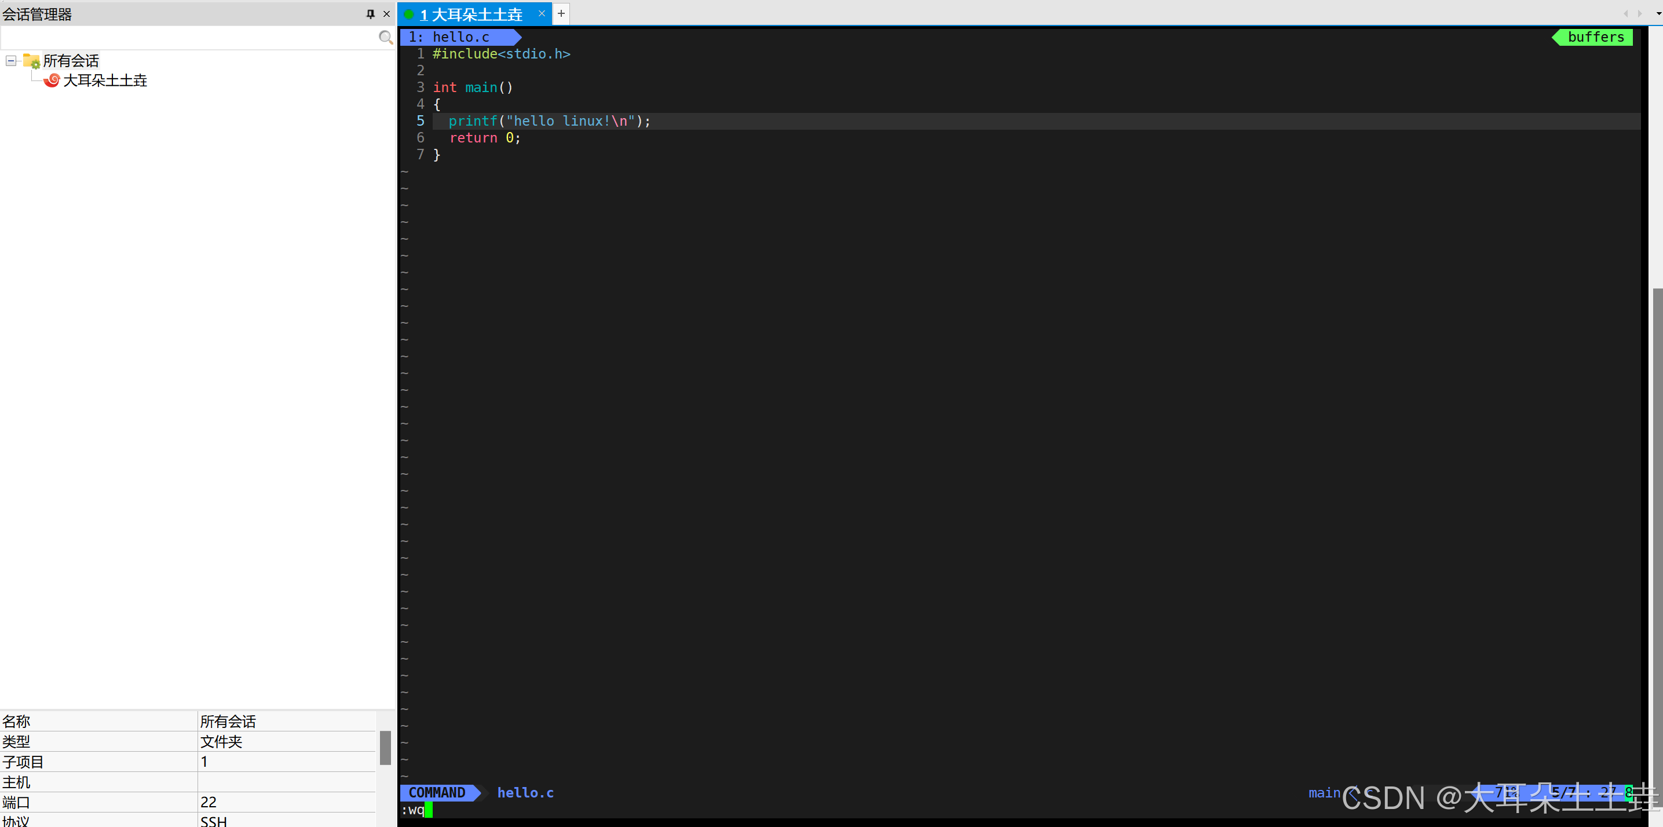
Task: Click the SSH protocol value
Action: click(x=214, y=821)
